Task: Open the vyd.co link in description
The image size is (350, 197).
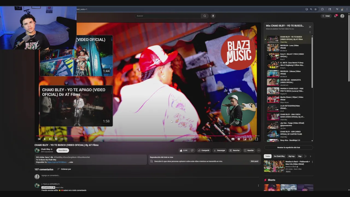Action: click(x=57, y=162)
